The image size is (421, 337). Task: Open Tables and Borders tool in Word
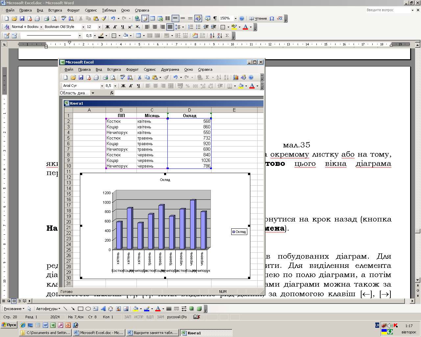click(x=145, y=18)
